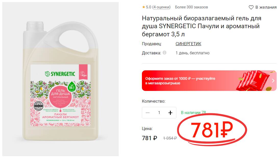Viewport: 280px width, 160px height.
Task: Click the В наличии stock label
Action: [x=193, y=113]
